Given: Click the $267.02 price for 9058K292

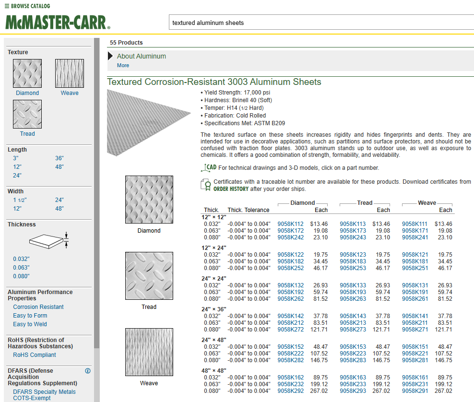Looking at the screenshot, I should [x=319, y=391].
